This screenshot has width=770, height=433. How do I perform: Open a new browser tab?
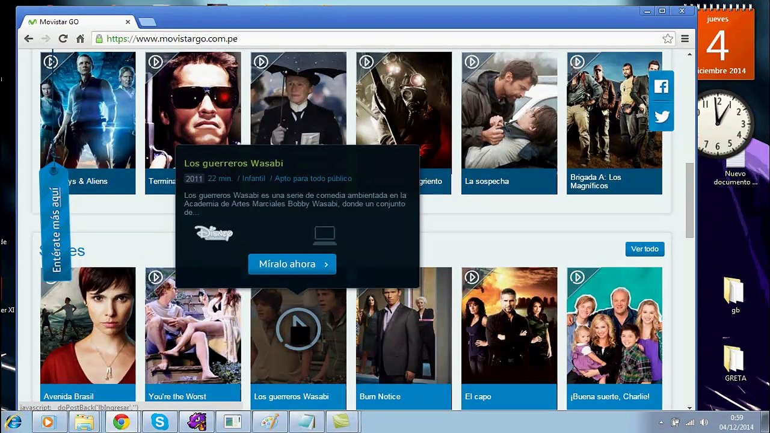click(147, 22)
